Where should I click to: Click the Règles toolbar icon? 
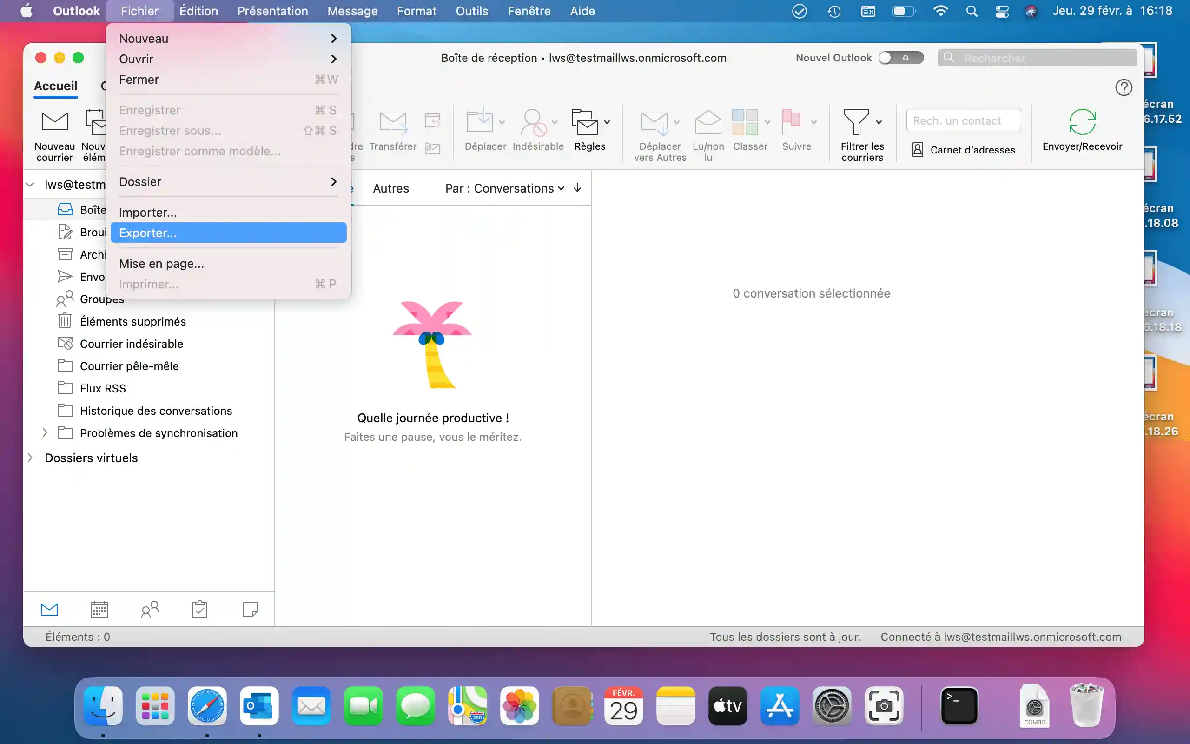pos(585,122)
